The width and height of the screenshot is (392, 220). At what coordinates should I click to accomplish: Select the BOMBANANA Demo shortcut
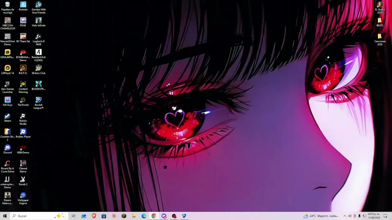tap(23, 55)
